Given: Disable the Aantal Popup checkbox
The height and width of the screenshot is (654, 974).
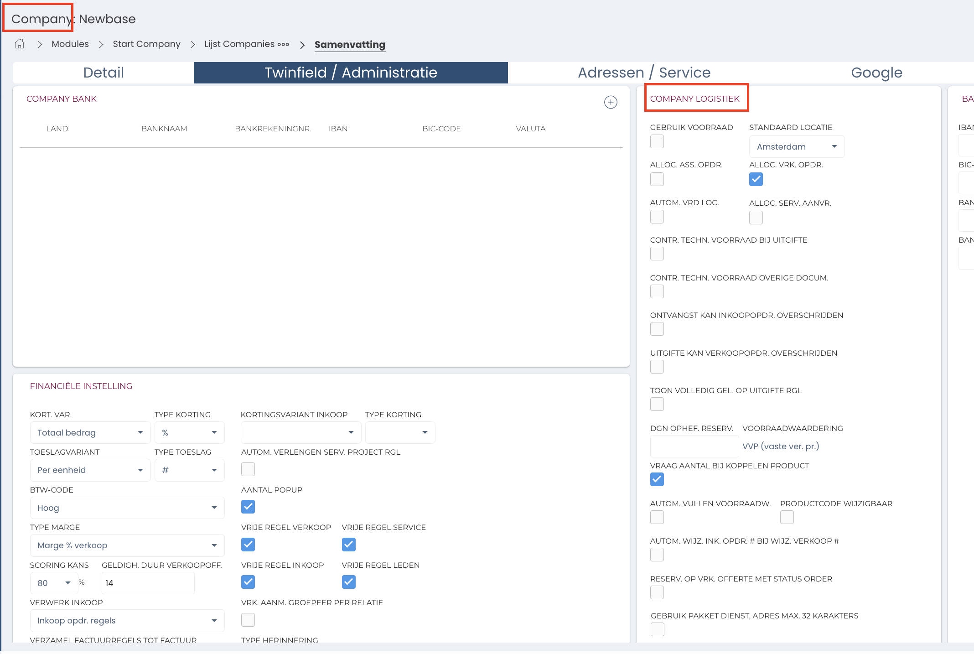Looking at the screenshot, I should point(248,507).
